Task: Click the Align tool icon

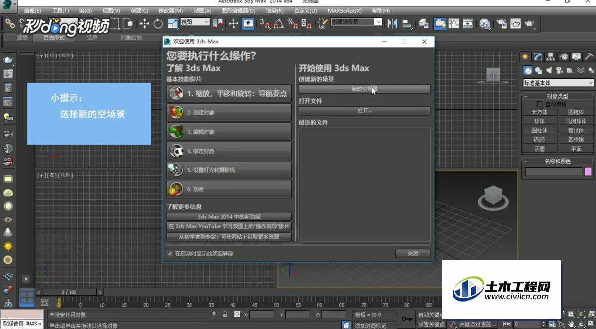Action: click(406, 23)
